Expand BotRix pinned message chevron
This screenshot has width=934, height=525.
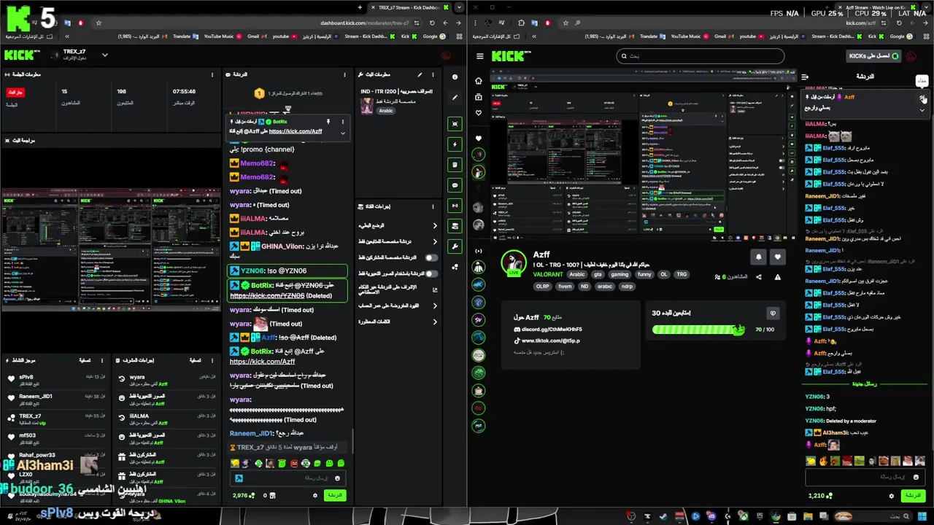343,133
